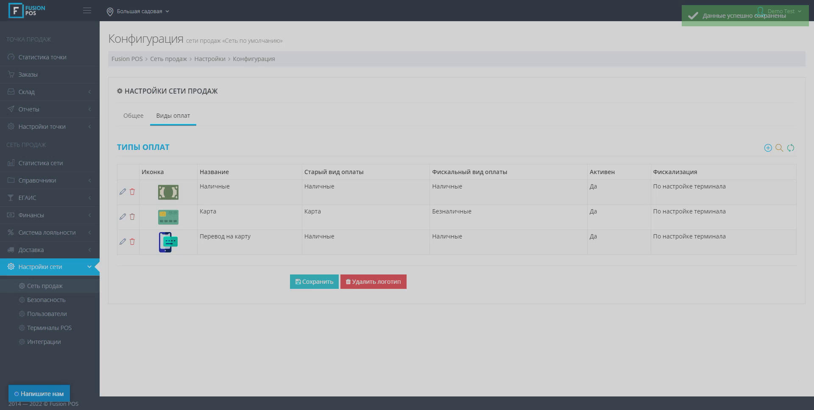Edit the Наличные payment type row

point(123,192)
